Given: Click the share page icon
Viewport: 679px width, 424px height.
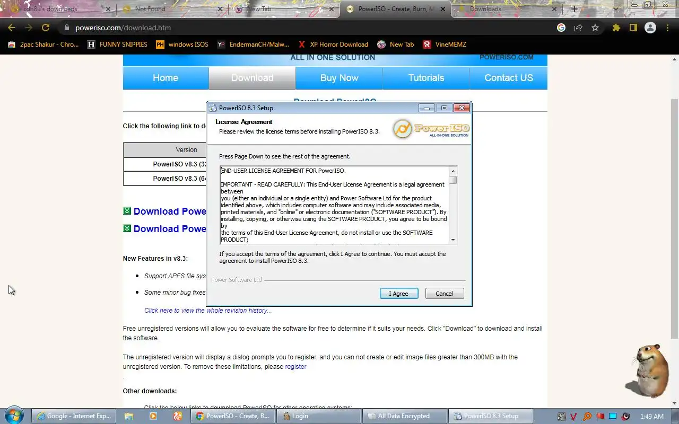Looking at the screenshot, I should (578, 28).
